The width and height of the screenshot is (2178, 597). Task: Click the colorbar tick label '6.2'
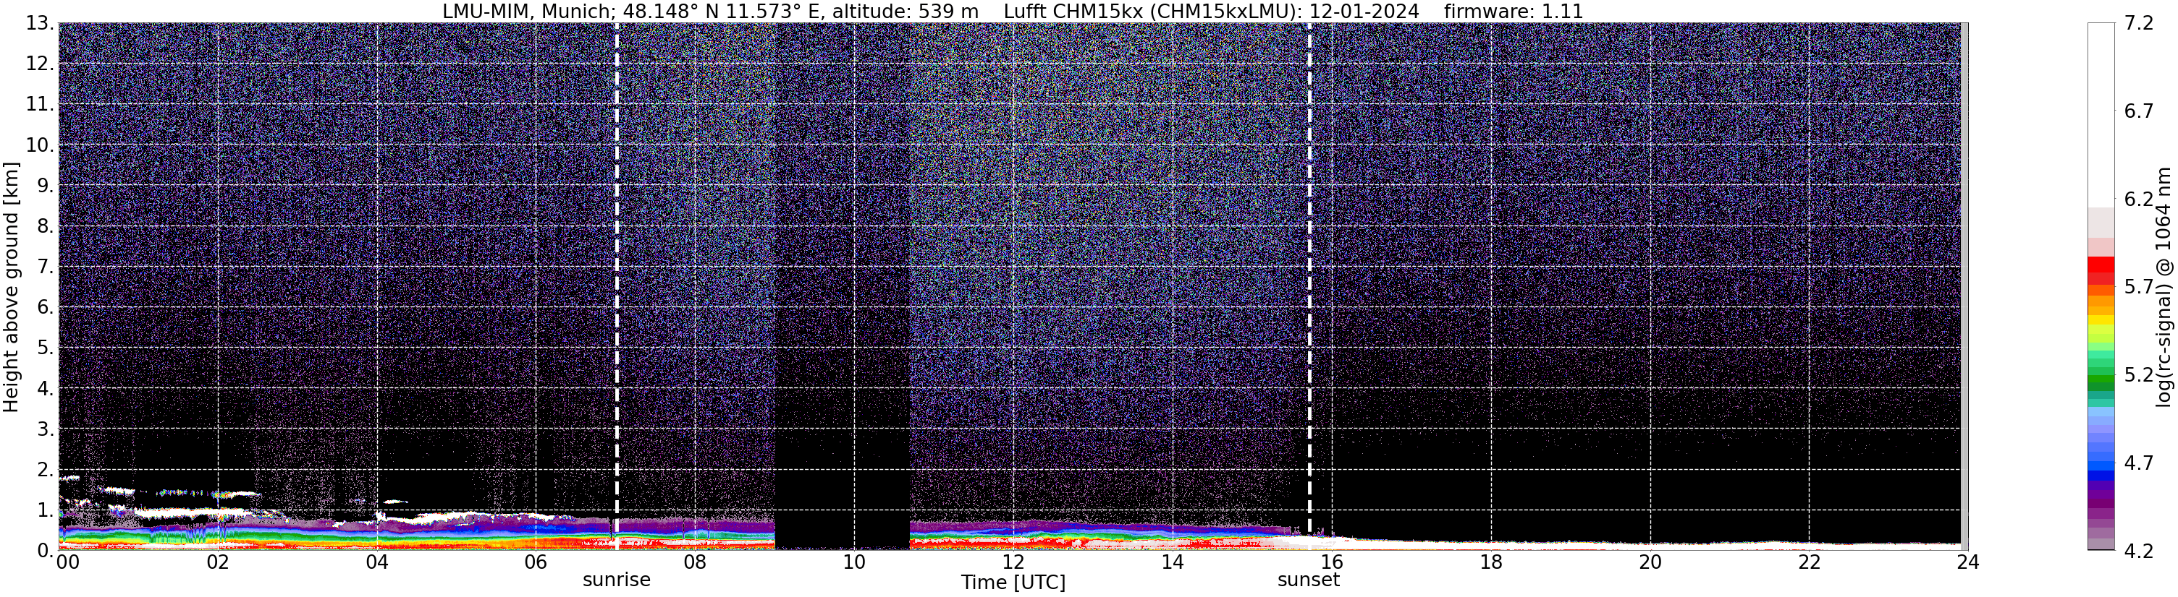pyautogui.click(x=2138, y=199)
